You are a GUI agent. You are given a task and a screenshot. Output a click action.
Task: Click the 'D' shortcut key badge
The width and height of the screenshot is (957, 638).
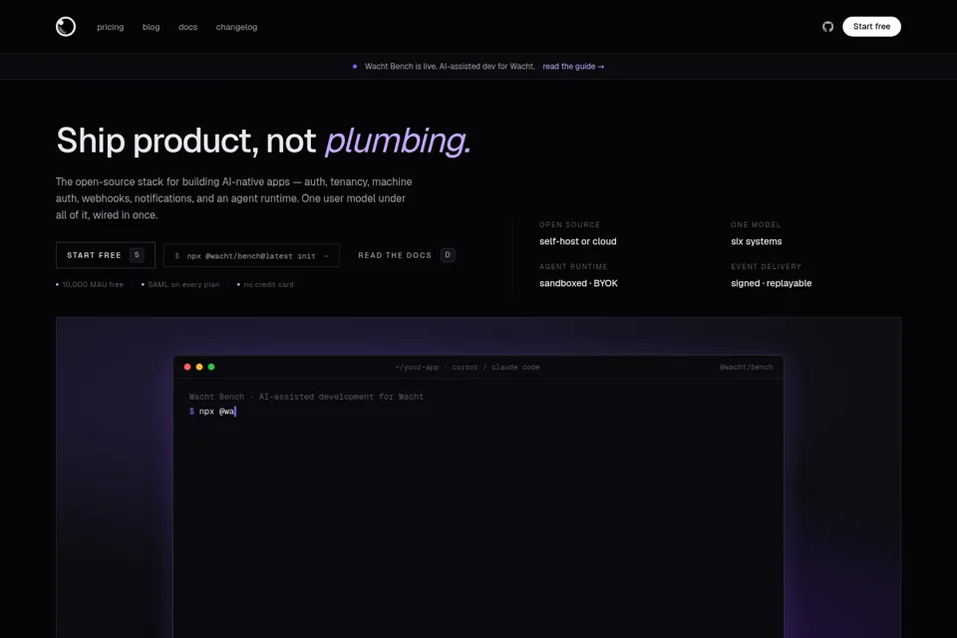[448, 255]
